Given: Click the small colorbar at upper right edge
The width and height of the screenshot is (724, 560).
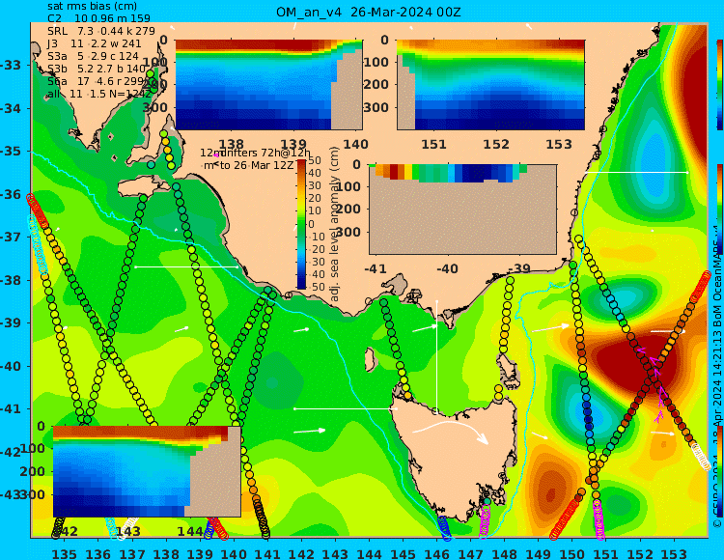Looking at the screenshot, I should 720,85.
